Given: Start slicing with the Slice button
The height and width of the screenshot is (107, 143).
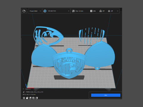Looking at the screenshot, I should [x=106, y=95].
